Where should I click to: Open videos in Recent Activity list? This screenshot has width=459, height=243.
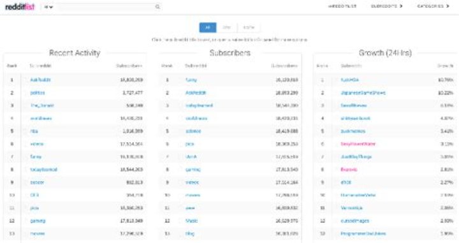point(37,144)
